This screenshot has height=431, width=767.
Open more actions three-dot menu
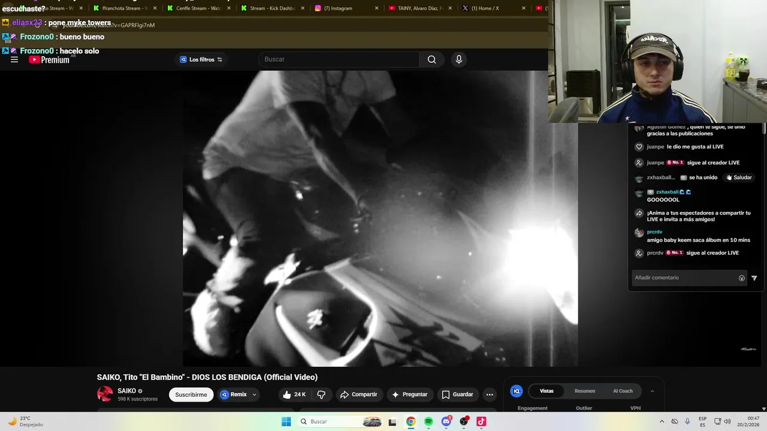pyautogui.click(x=490, y=394)
